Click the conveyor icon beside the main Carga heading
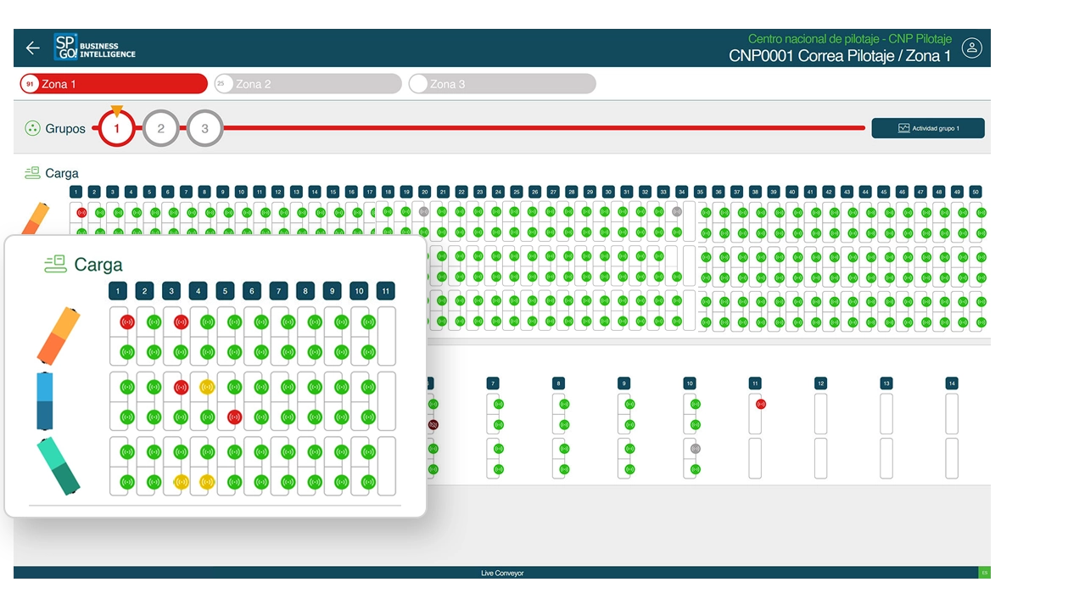The height and width of the screenshot is (599, 1068). pos(32,173)
